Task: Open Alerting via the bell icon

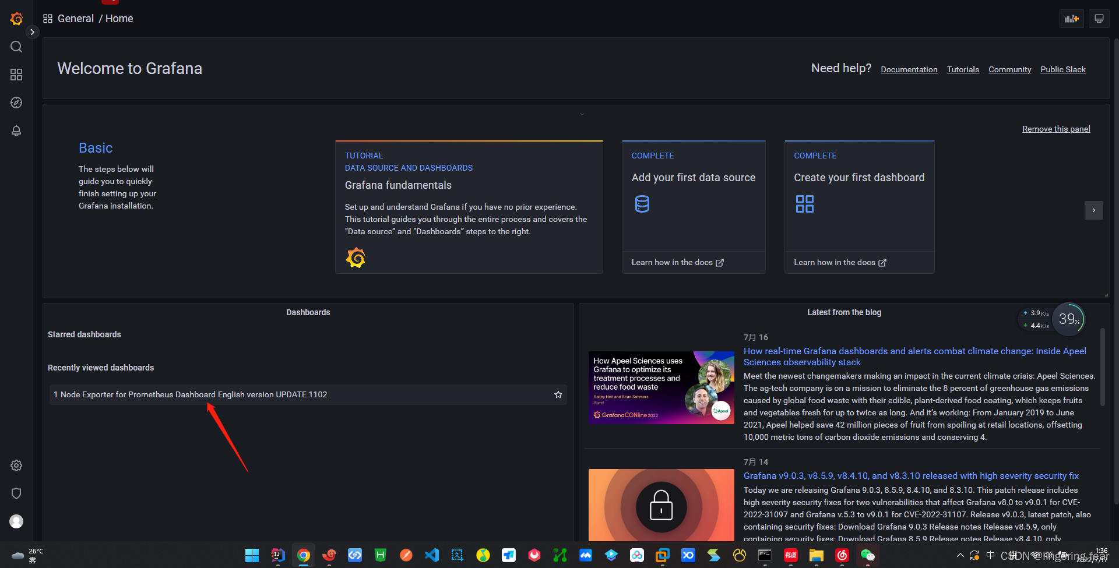Action: point(16,130)
